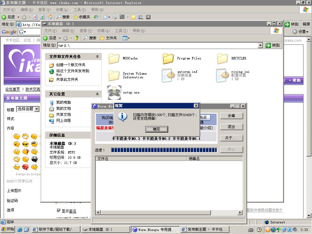This screenshot has width=312, height=234.
Task: Click IE Home icon in toolbar
Action: 50,17
